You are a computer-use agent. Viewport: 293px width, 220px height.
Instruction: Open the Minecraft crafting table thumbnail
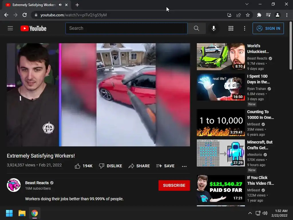[221, 153]
